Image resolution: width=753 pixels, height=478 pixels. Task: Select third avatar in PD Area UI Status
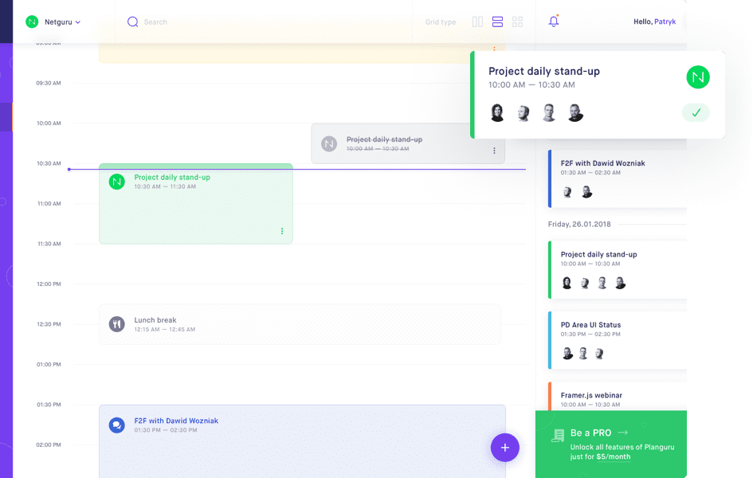(x=599, y=354)
